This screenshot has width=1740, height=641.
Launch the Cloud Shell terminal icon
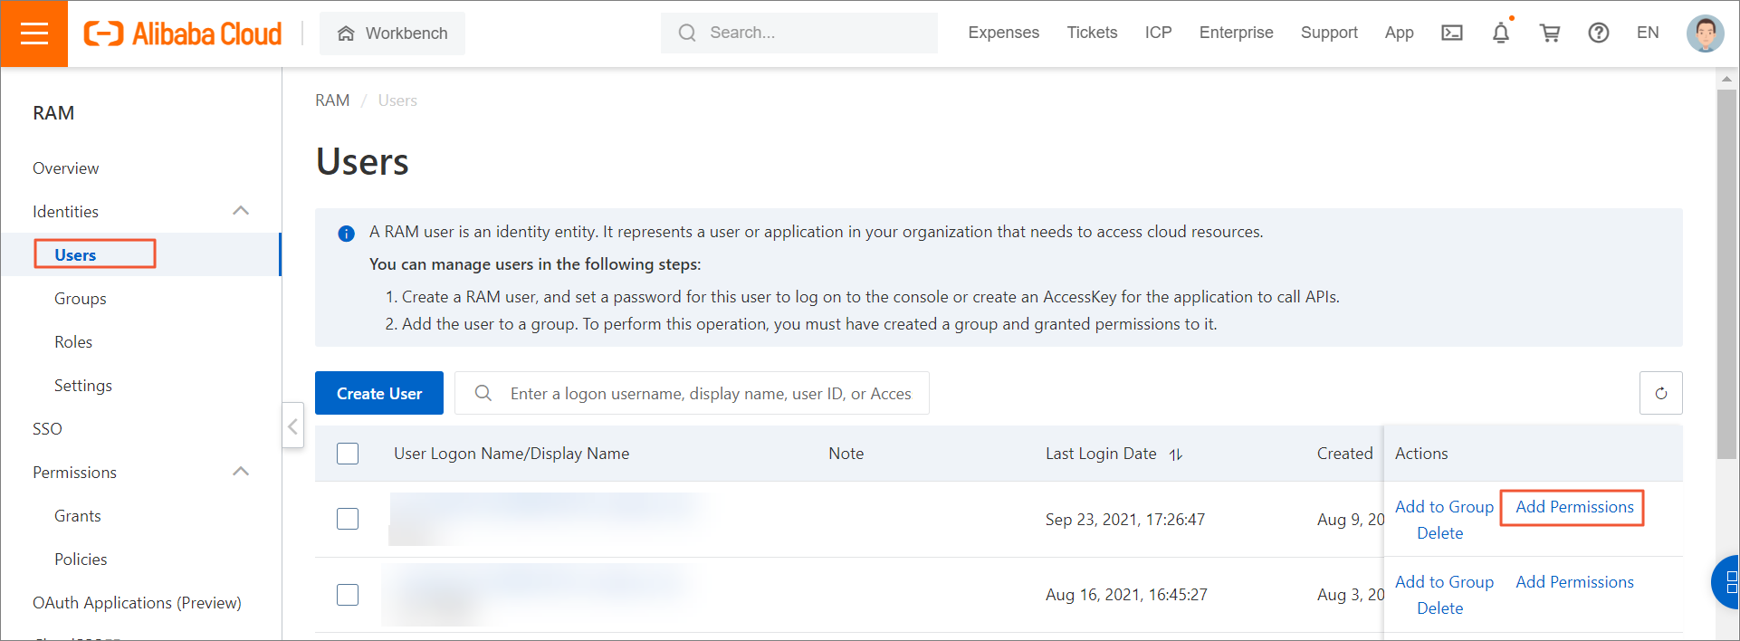tap(1452, 33)
